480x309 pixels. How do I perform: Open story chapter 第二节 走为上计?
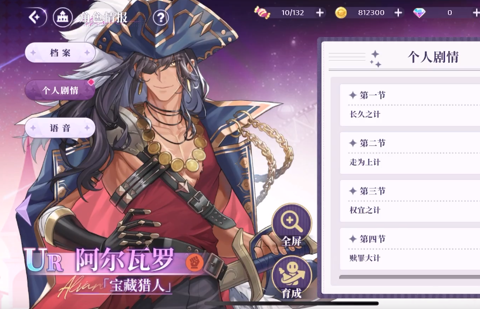point(410,153)
